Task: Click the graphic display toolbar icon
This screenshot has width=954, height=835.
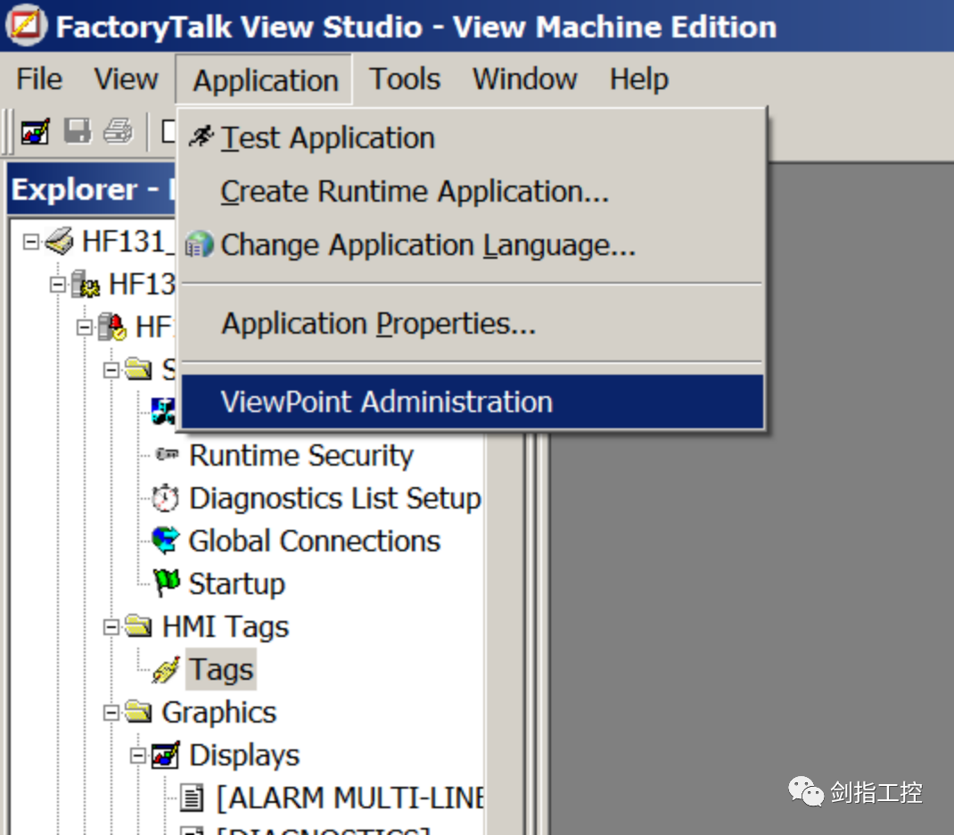Action: (x=35, y=132)
